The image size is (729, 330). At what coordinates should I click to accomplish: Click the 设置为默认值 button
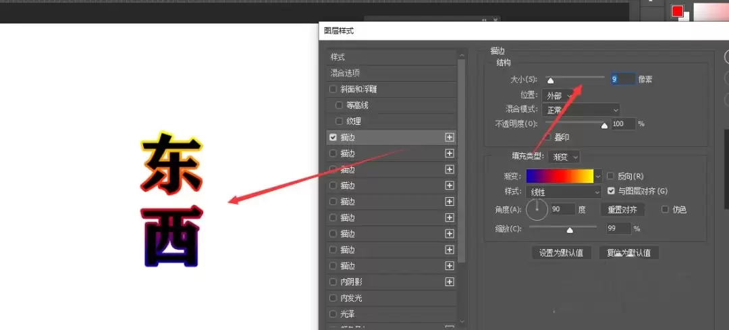click(561, 253)
